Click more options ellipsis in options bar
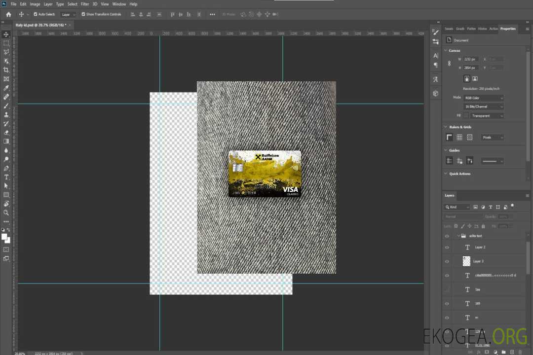Image resolution: width=533 pixels, height=355 pixels. [x=212, y=14]
